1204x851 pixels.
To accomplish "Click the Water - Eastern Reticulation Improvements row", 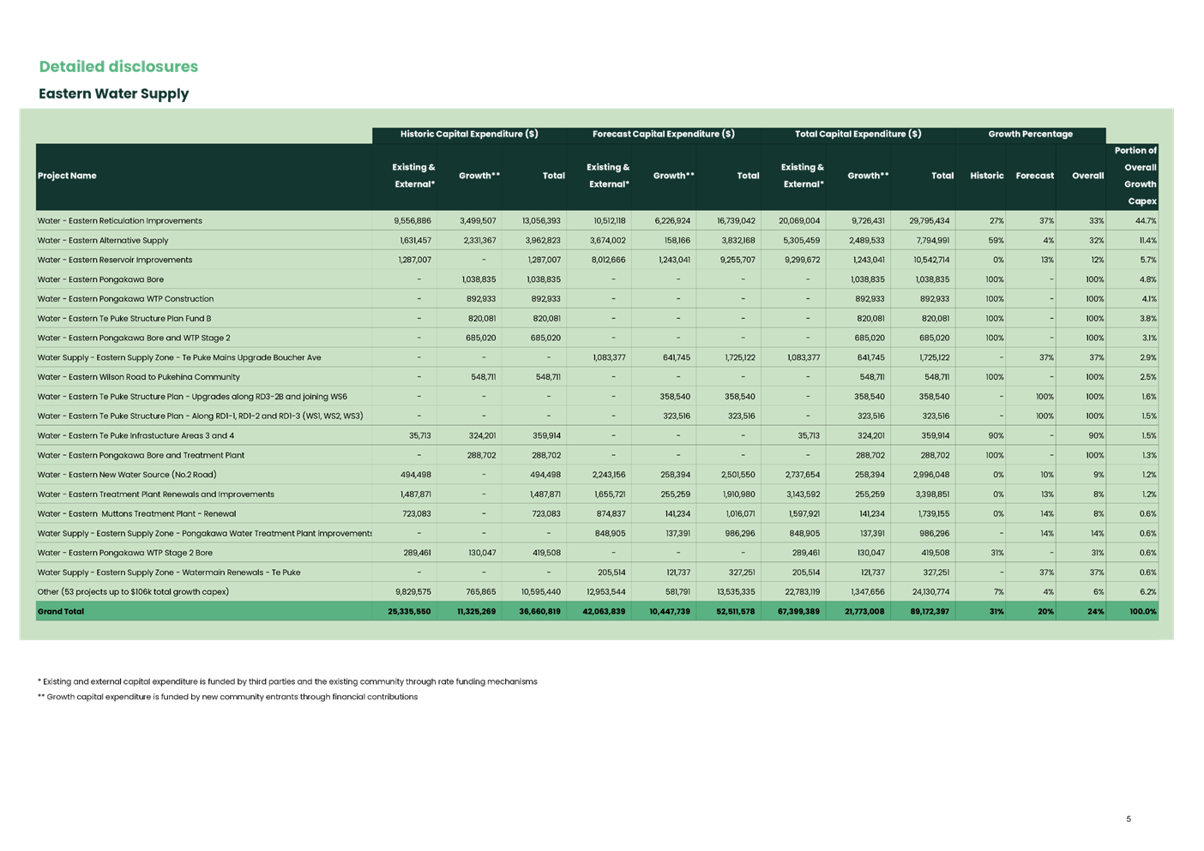I will point(120,220).
